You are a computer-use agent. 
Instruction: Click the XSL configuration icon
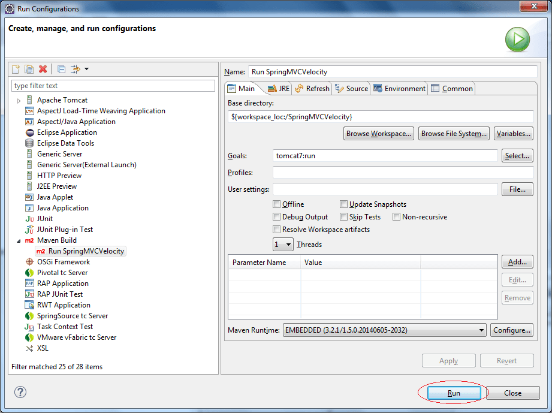pos(29,349)
